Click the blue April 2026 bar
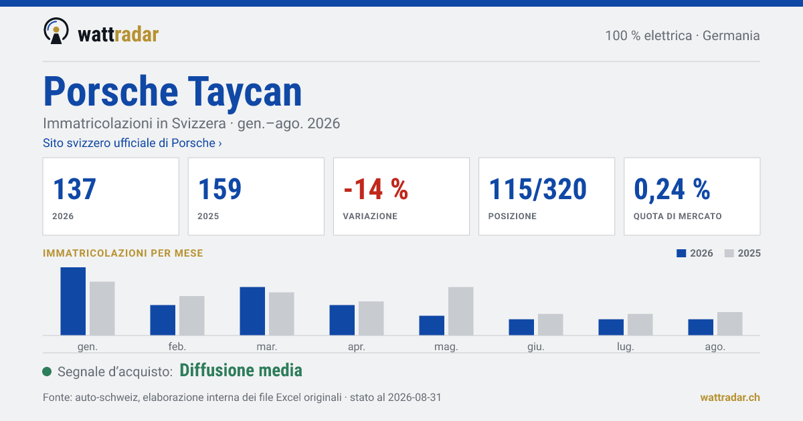The image size is (803, 421). 342,320
